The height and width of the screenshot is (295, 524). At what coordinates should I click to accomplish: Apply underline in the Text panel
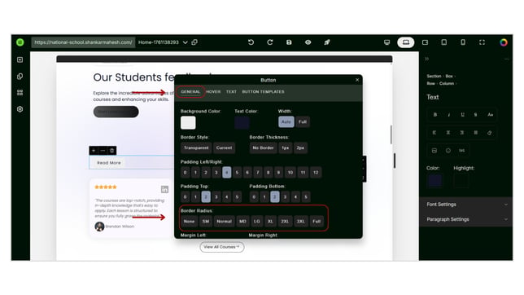coord(462,115)
